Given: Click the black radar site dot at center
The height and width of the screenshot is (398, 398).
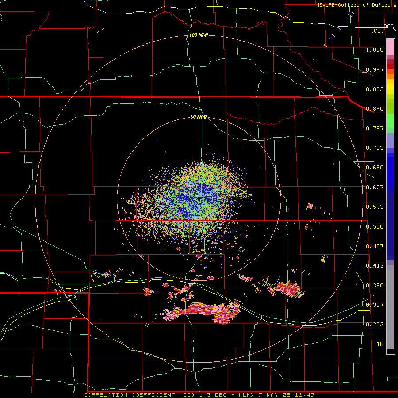Looking at the screenshot, I should (x=199, y=199).
